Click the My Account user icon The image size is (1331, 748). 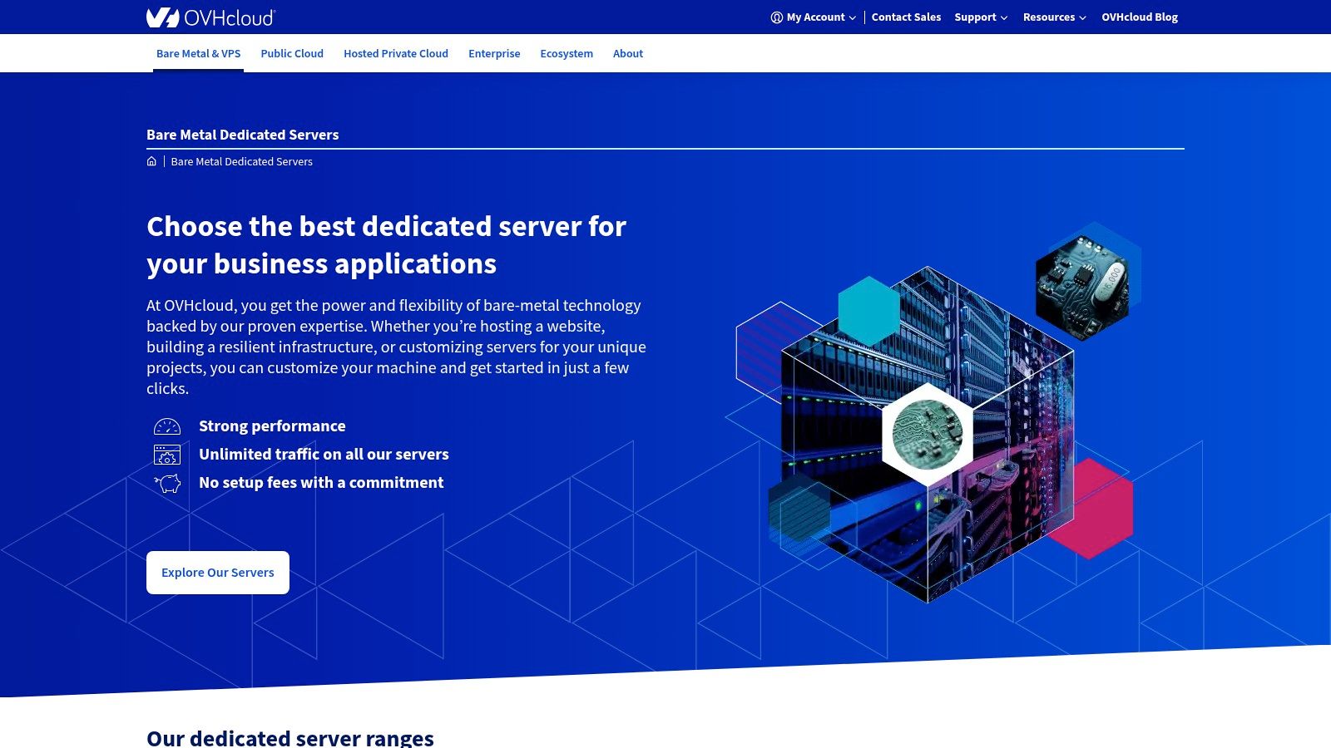776,17
